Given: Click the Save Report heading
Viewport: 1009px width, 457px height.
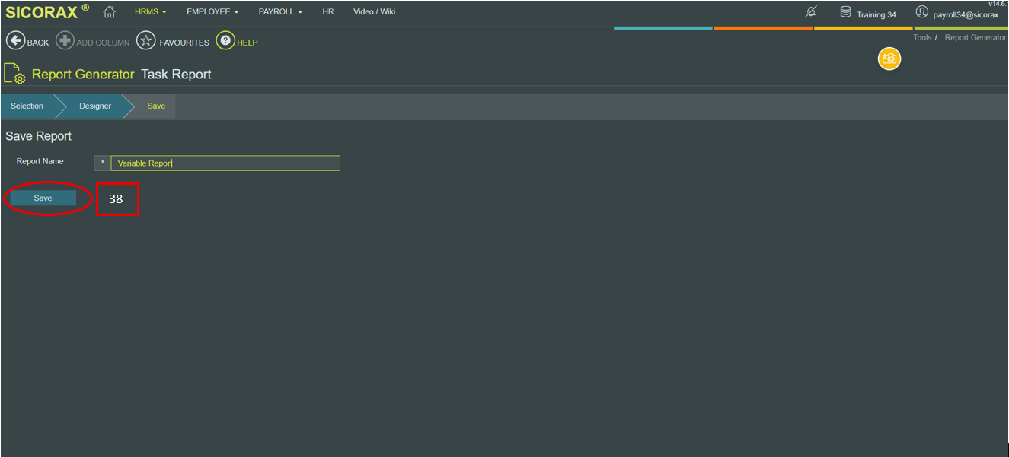Looking at the screenshot, I should [x=39, y=136].
